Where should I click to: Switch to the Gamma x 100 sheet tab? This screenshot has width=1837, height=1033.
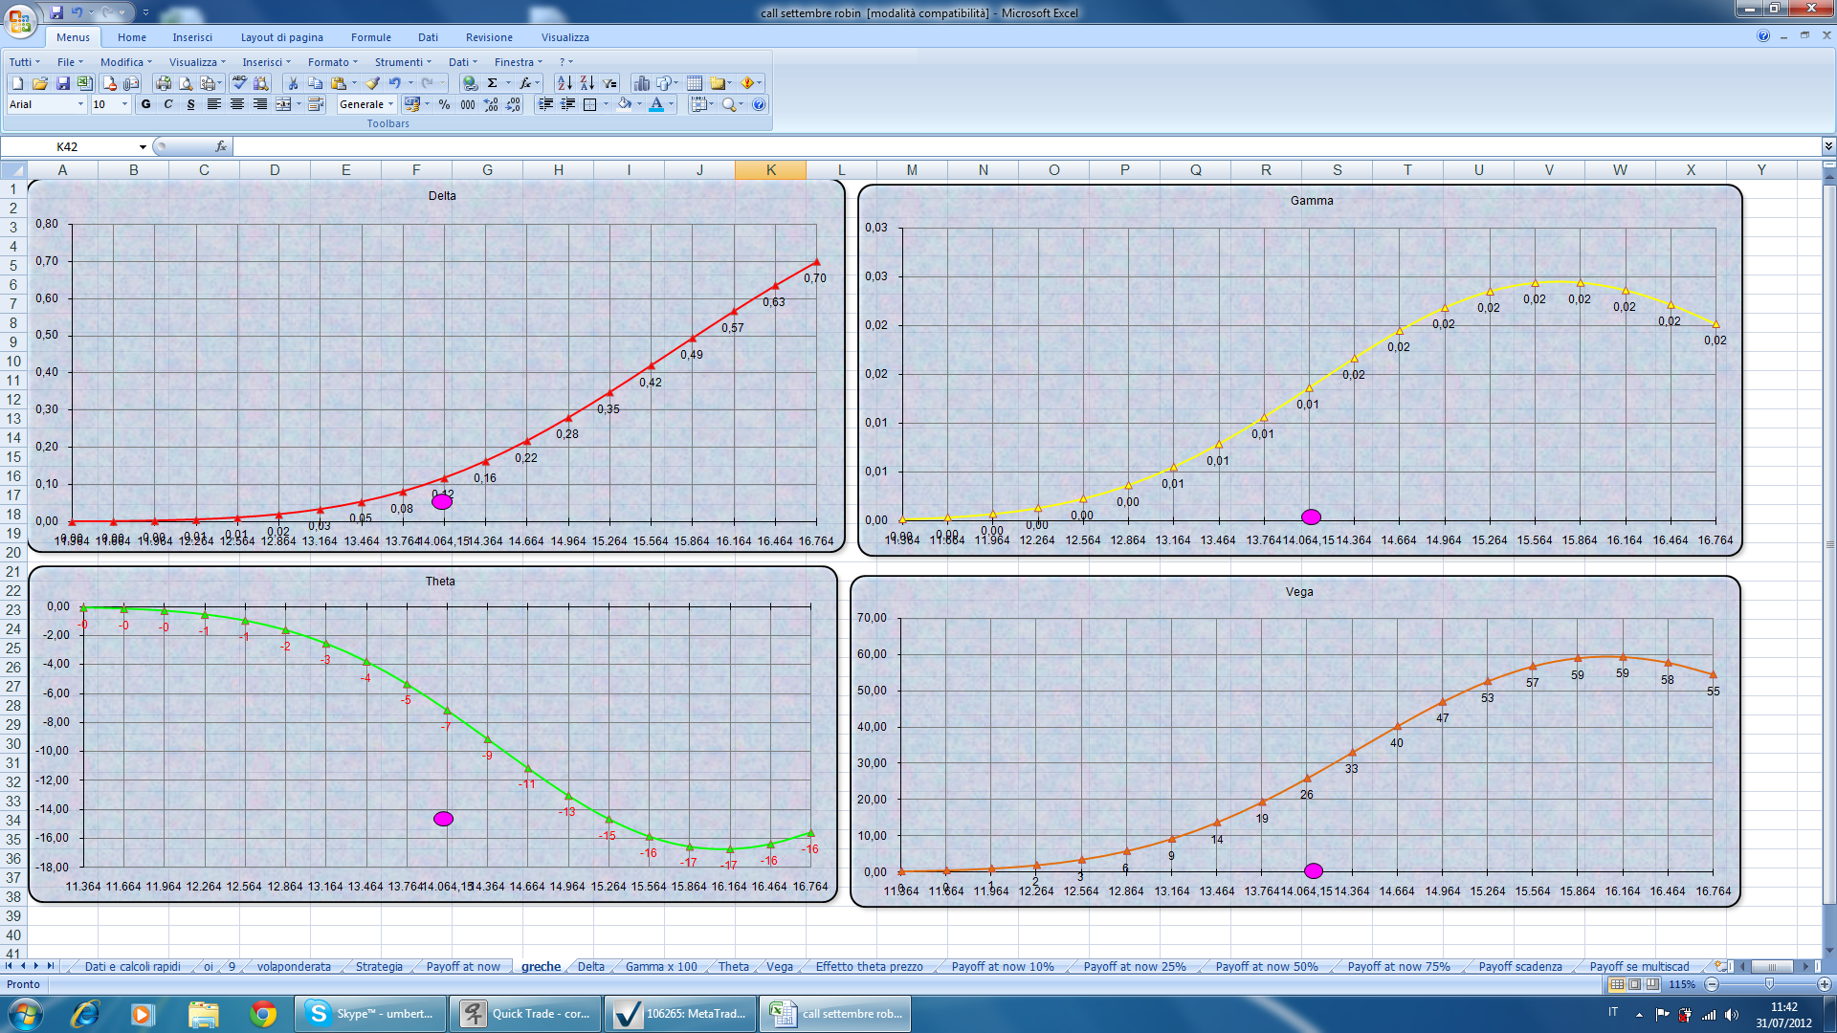pos(661,967)
